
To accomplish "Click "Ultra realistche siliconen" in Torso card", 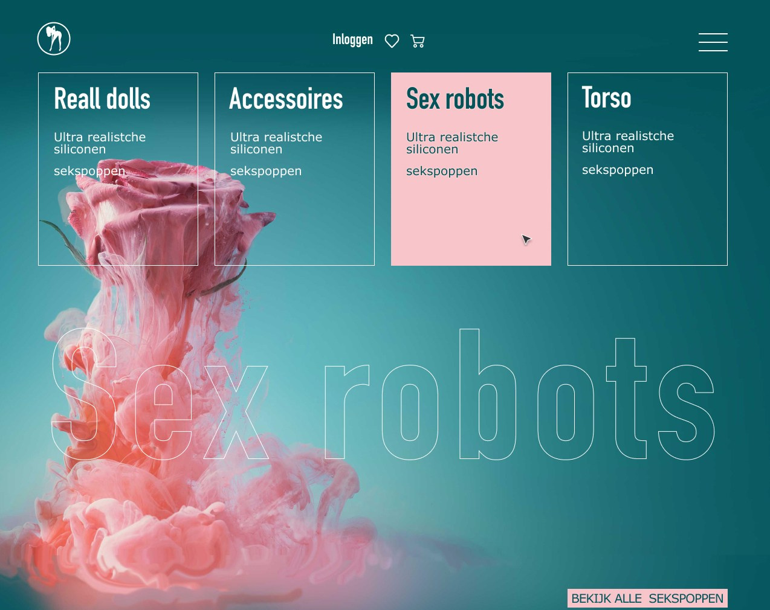I will pyautogui.click(x=627, y=142).
